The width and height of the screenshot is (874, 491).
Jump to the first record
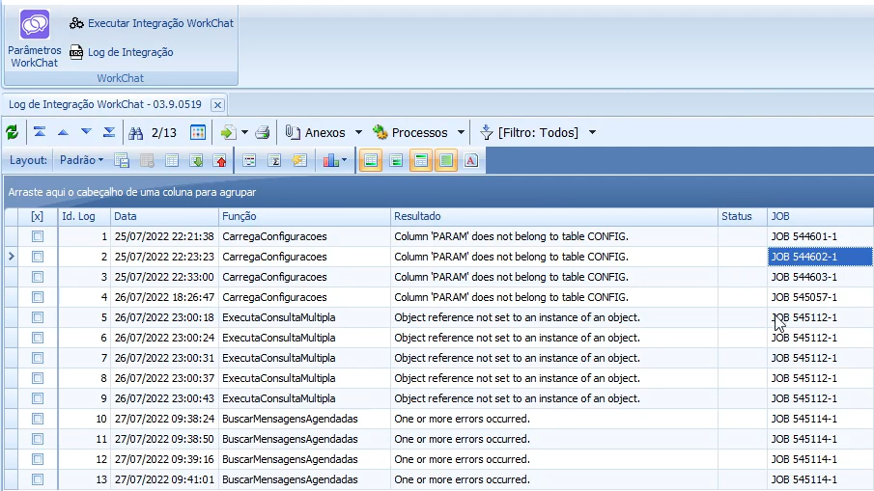[40, 132]
